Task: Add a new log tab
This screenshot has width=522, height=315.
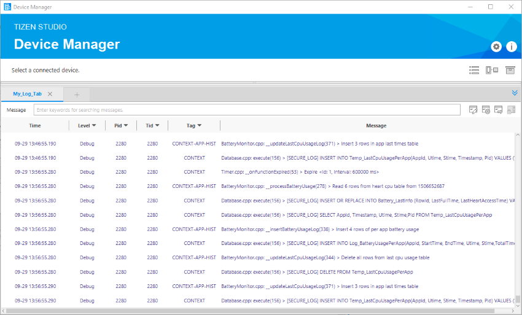Action: (x=77, y=95)
